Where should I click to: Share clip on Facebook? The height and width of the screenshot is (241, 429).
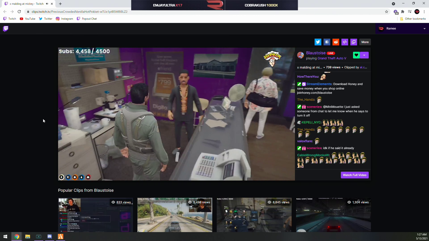point(327,42)
